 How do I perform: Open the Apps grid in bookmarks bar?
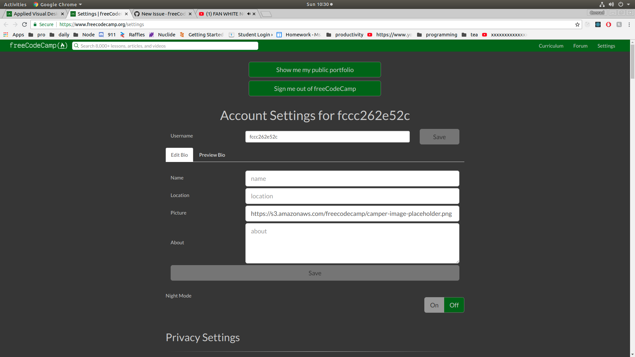coord(6,35)
